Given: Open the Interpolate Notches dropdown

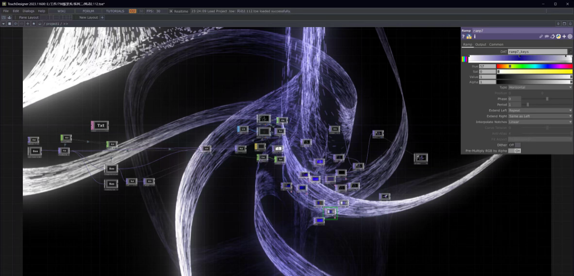Looking at the screenshot, I should 540,122.
